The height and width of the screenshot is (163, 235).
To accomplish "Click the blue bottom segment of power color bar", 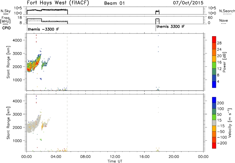I will click(x=214, y=84).
